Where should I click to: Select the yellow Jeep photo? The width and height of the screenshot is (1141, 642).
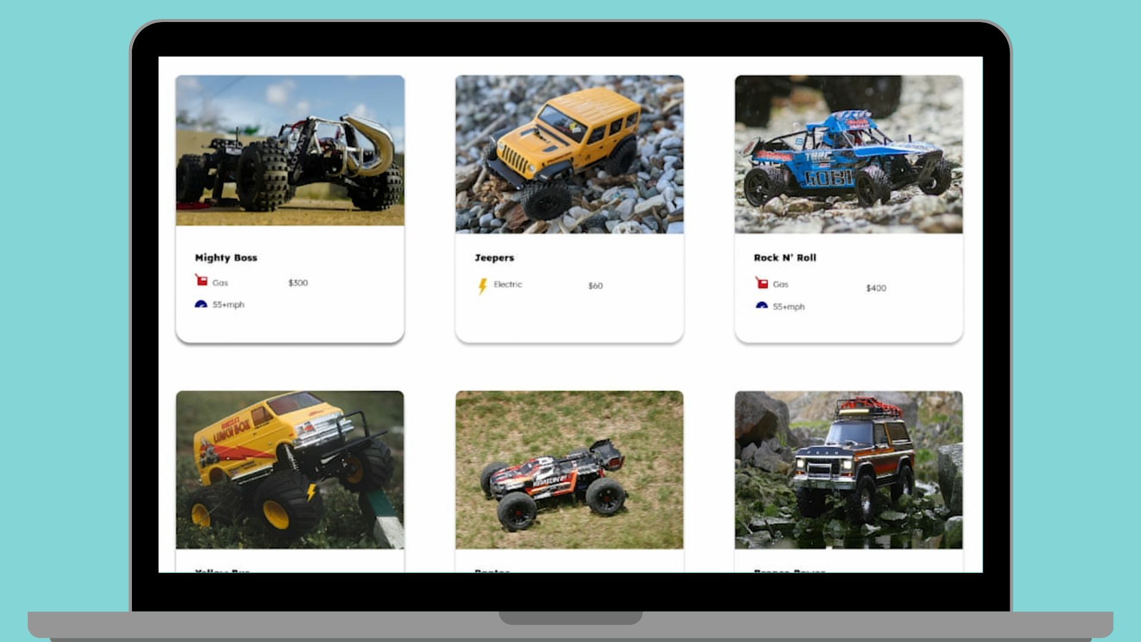(x=569, y=154)
